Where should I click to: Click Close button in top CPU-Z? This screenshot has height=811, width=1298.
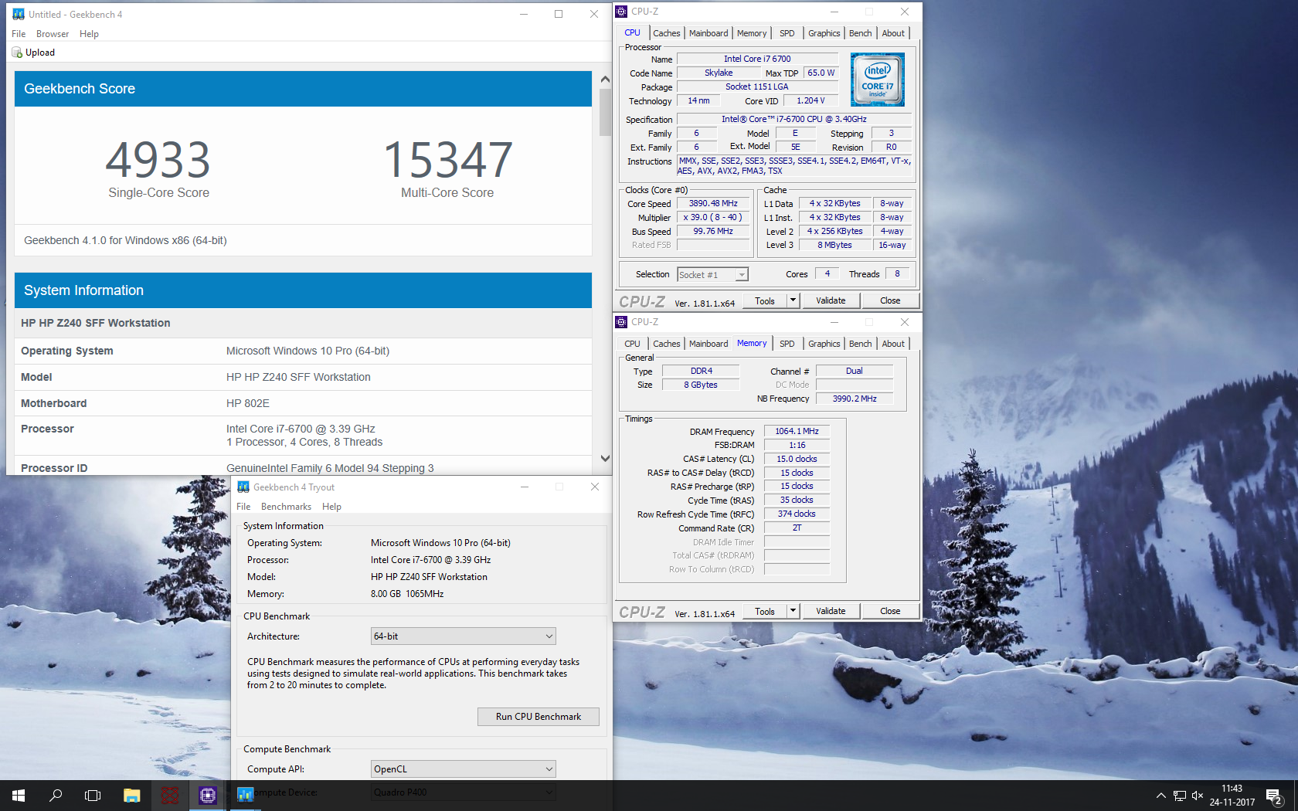pos(890,300)
